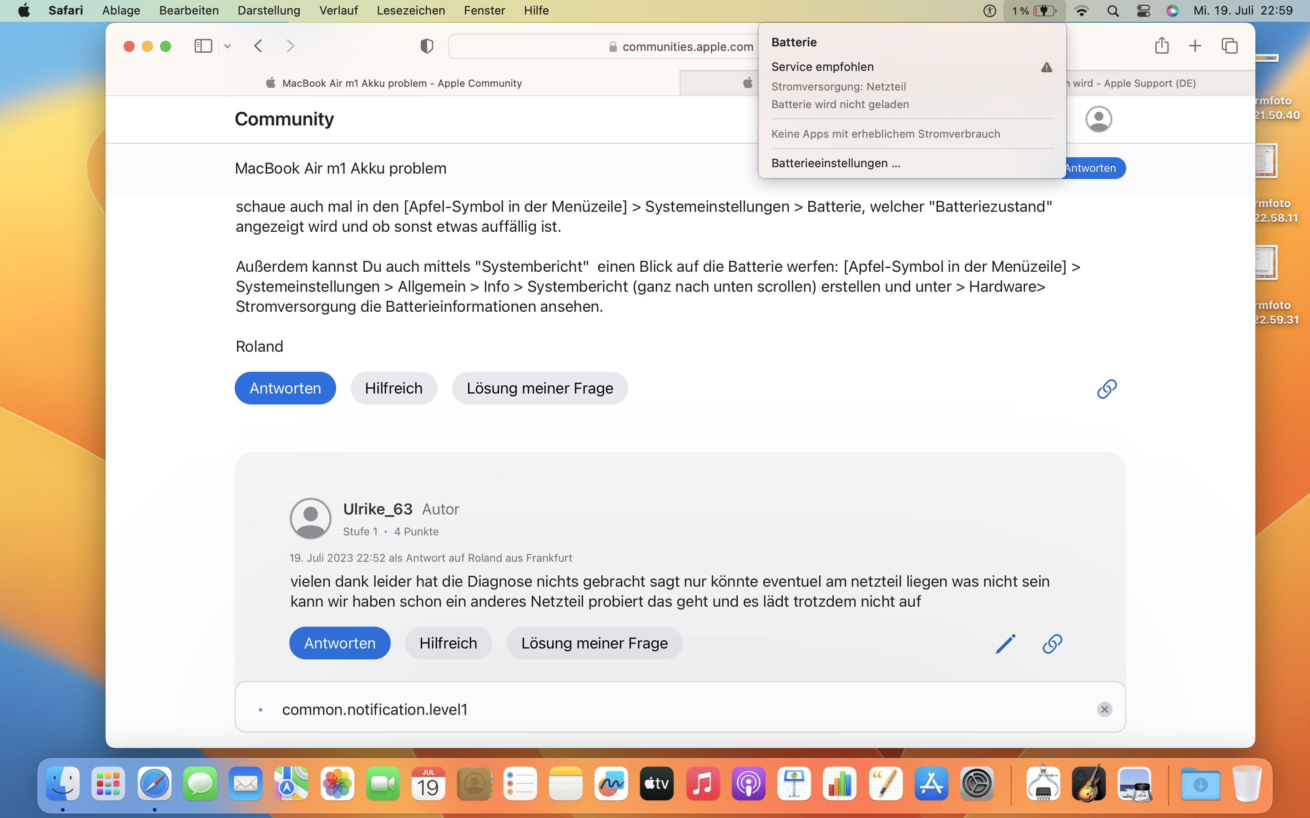Open a new tab with plus icon
1310x818 pixels.
click(1195, 46)
